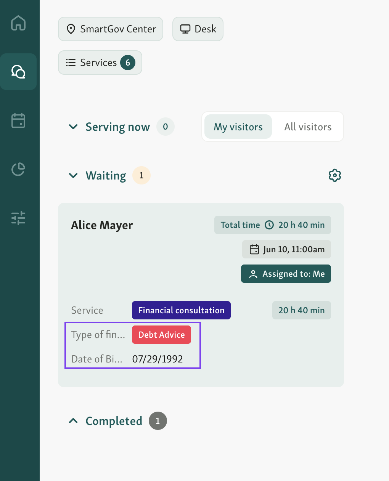Click the clock icon in Total time badge
Viewport: 389px width, 481px height.
pos(269,225)
